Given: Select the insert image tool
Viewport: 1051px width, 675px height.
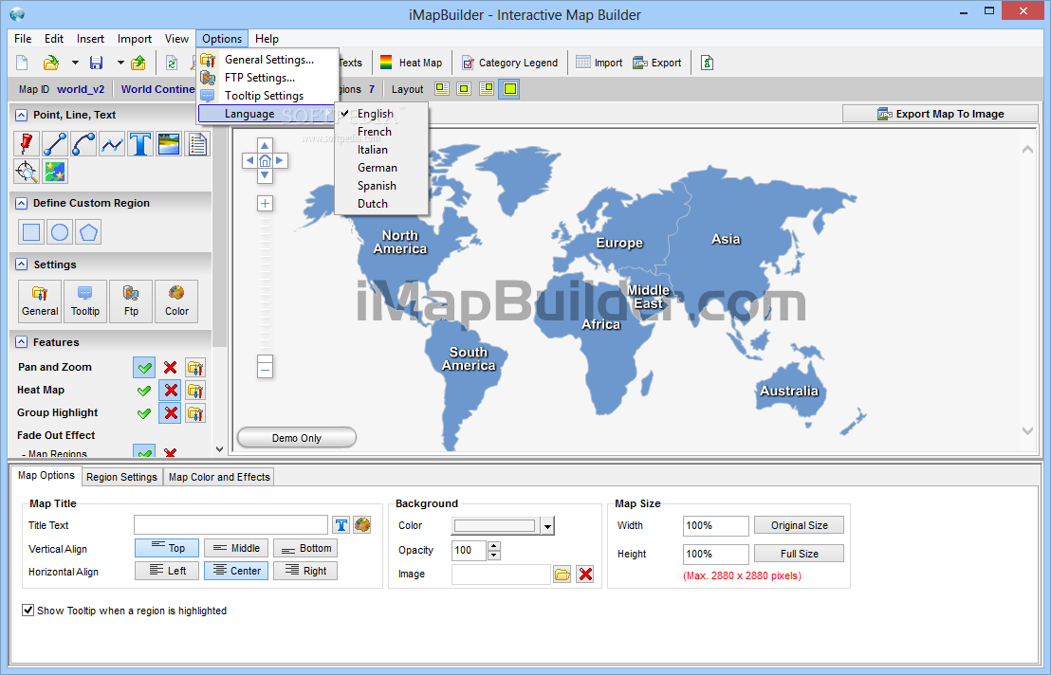Looking at the screenshot, I should tap(169, 144).
